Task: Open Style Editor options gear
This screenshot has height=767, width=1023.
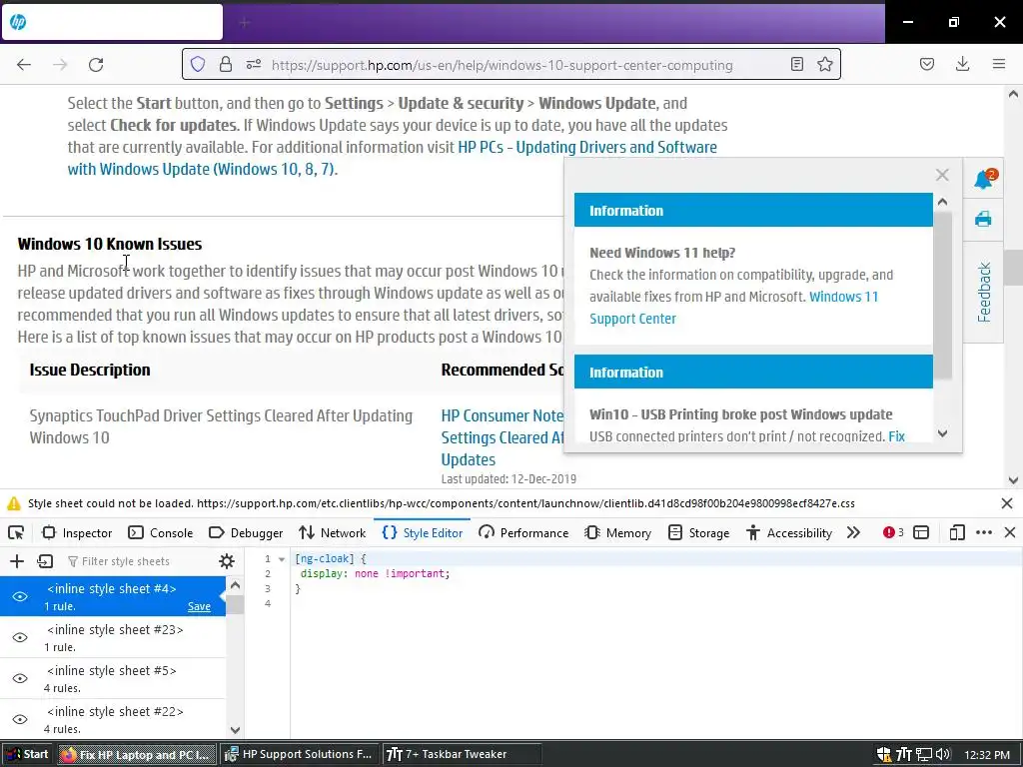Action: click(x=227, y=561)
